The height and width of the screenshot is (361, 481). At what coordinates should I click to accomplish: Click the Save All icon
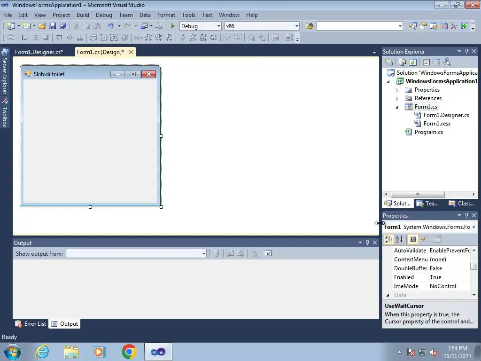tap(63, 26)
